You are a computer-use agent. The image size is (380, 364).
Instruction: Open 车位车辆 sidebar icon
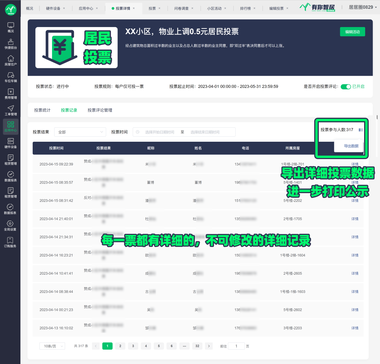(x=11, y=77)
